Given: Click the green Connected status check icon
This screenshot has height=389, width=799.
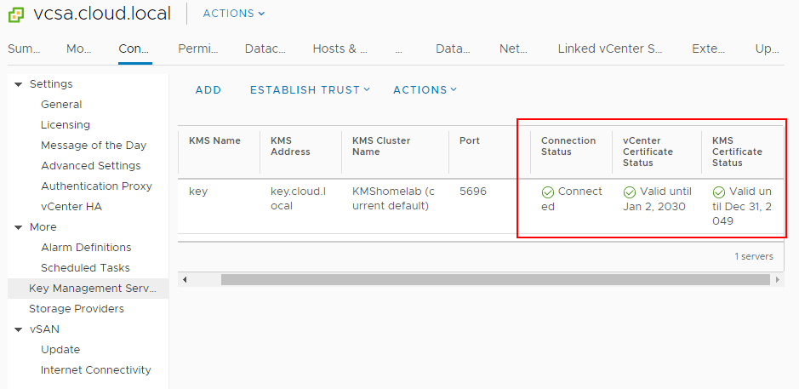Looking at the screenshot, I should click(x=548, y=192).
